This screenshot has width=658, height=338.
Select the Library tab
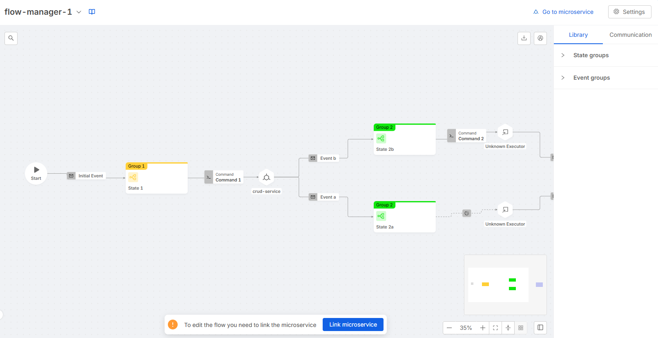pyautogui.click(x=578, y=35)
